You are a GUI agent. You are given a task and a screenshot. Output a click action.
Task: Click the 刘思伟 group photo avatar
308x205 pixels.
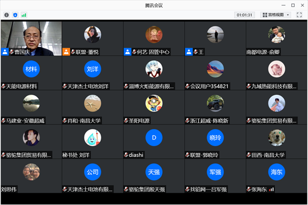click(31, 172)
